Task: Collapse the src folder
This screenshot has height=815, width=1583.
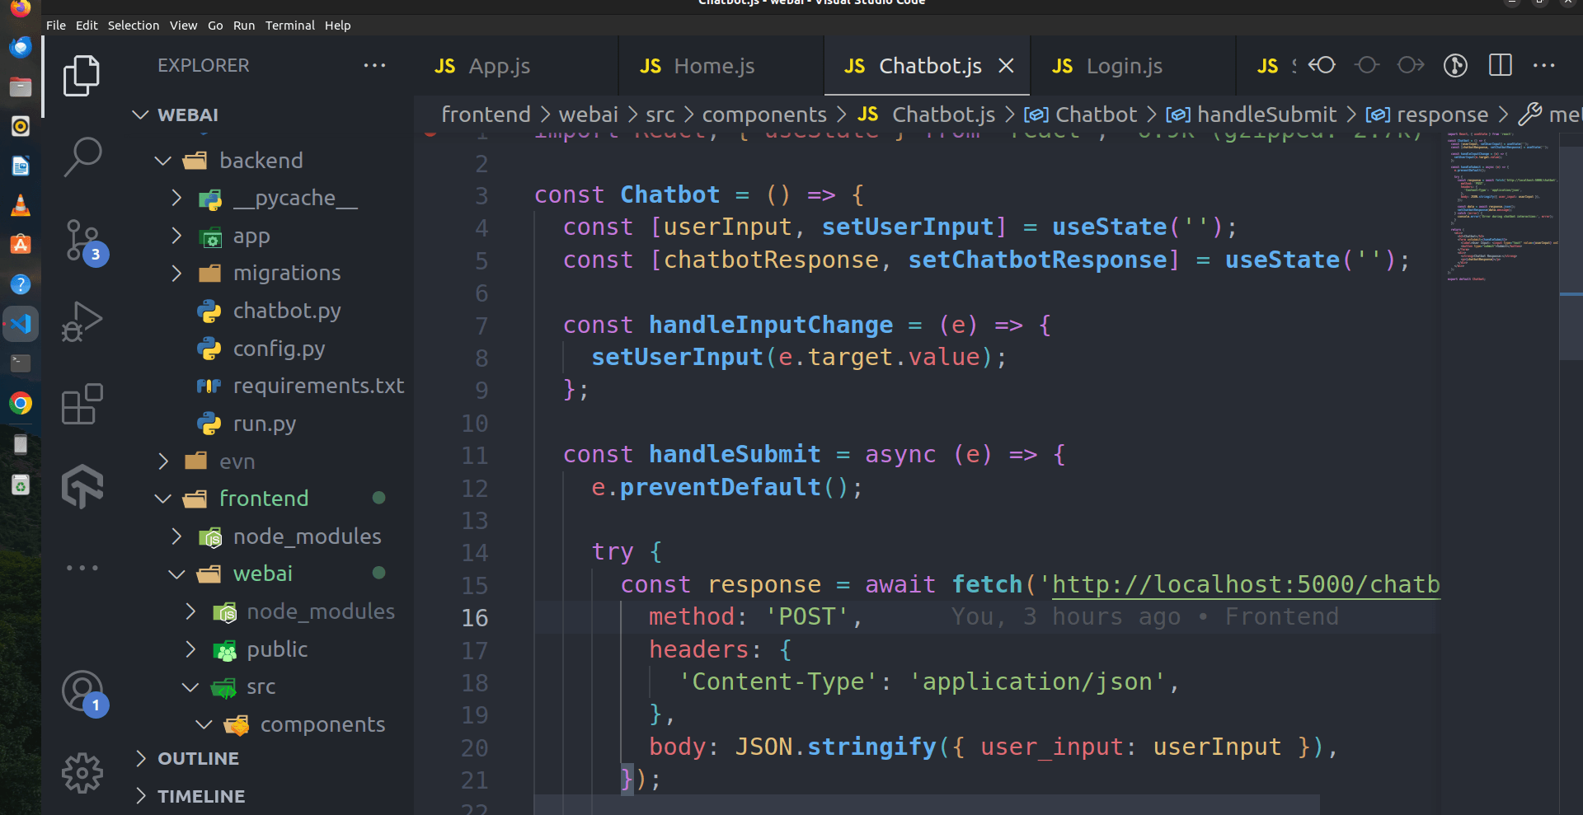Action: point(190,686)
